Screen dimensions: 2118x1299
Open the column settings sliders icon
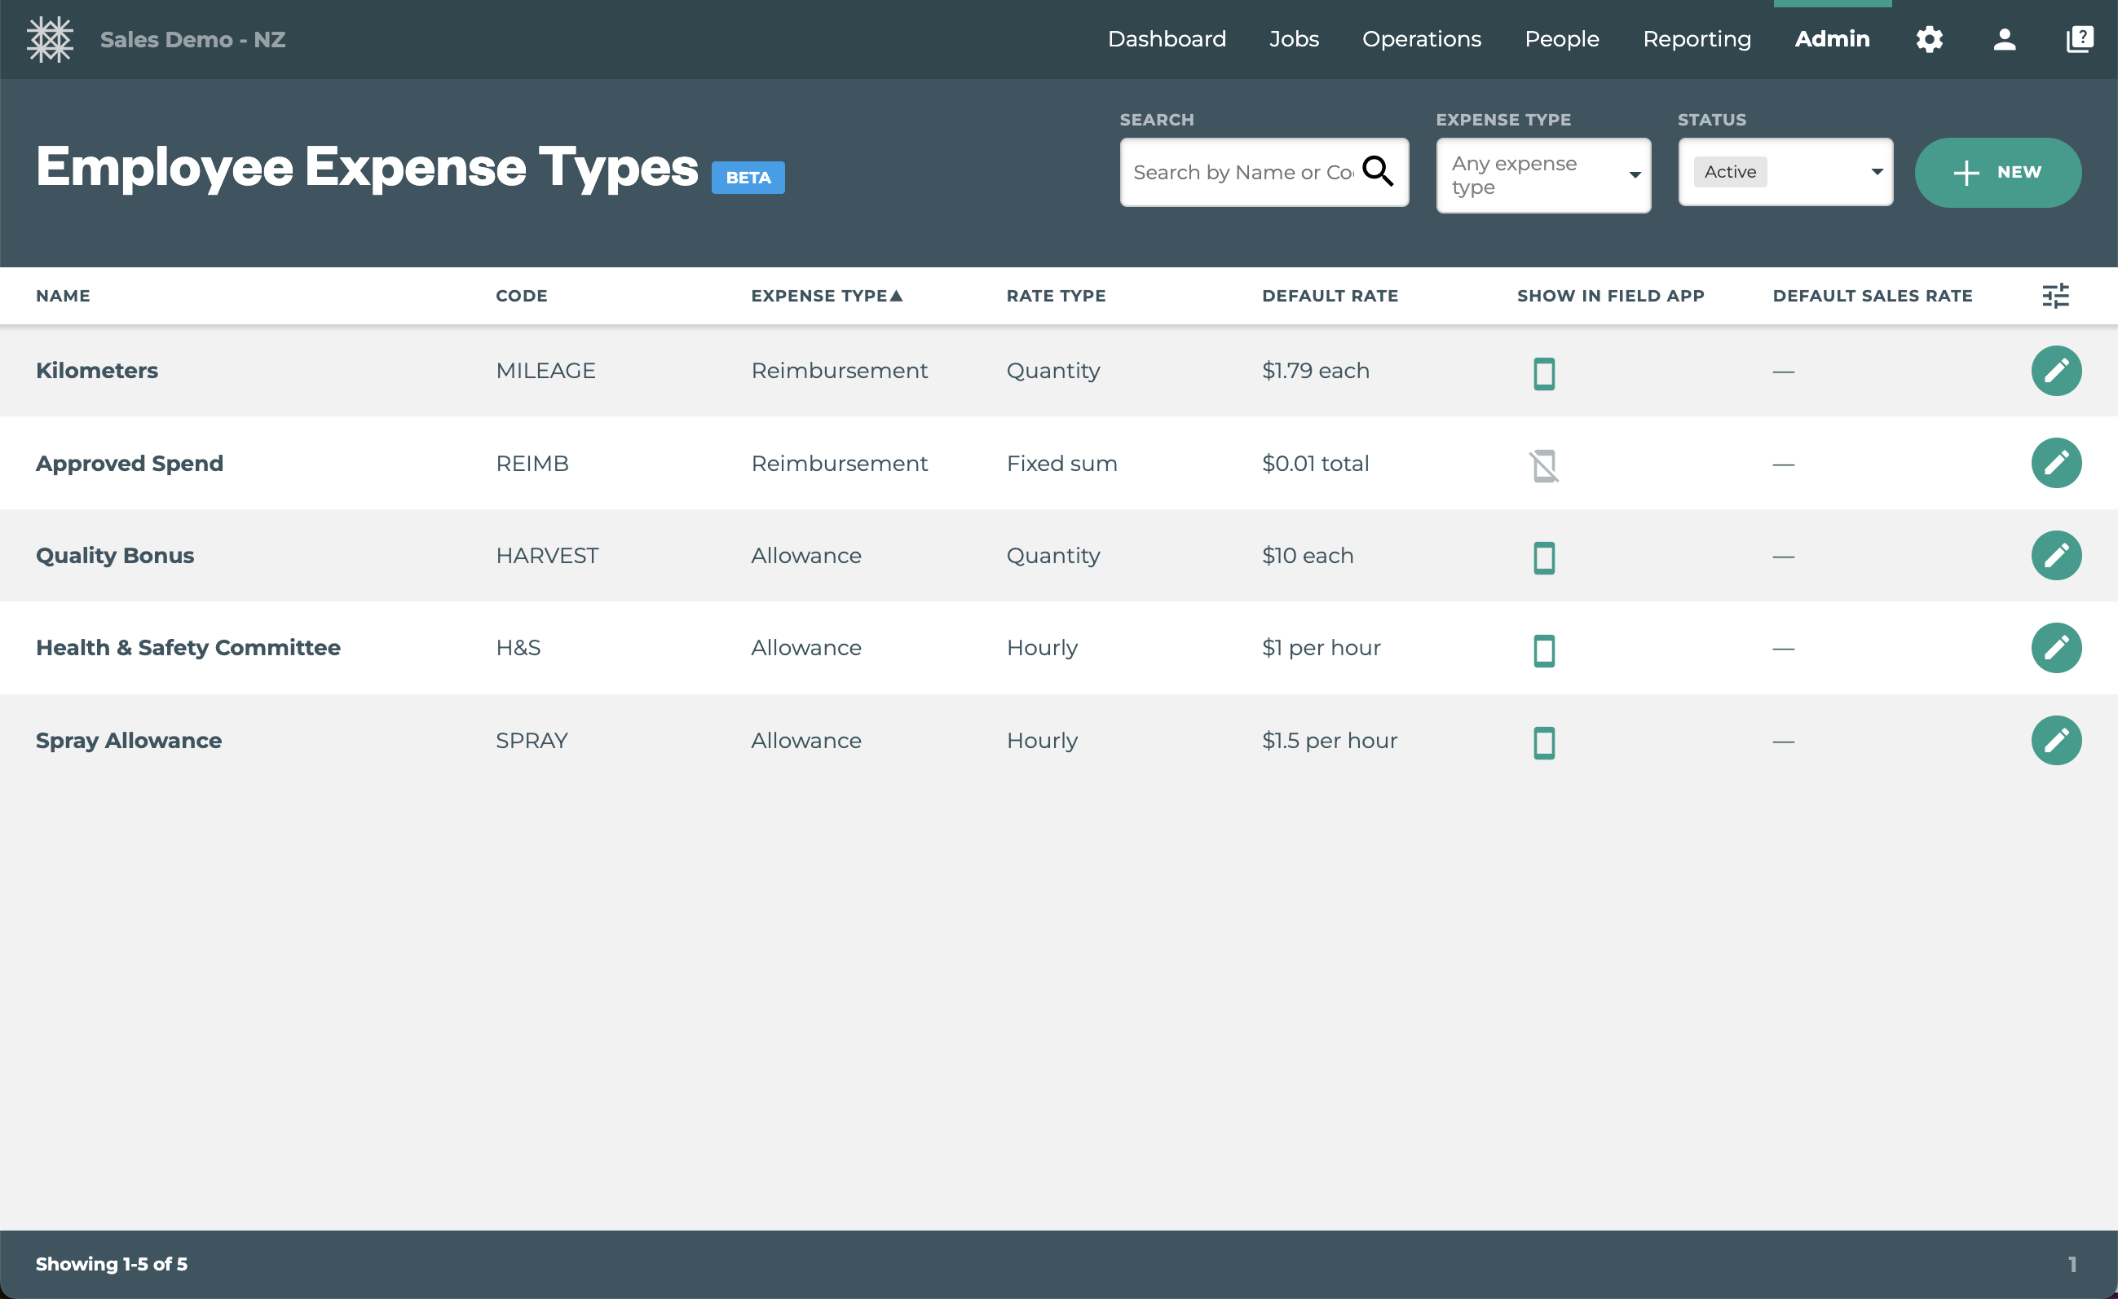(2055, 296)
